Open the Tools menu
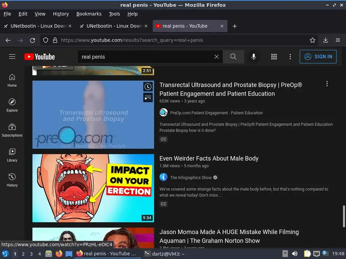Screen dimensions: 346x259 point(114,14)
